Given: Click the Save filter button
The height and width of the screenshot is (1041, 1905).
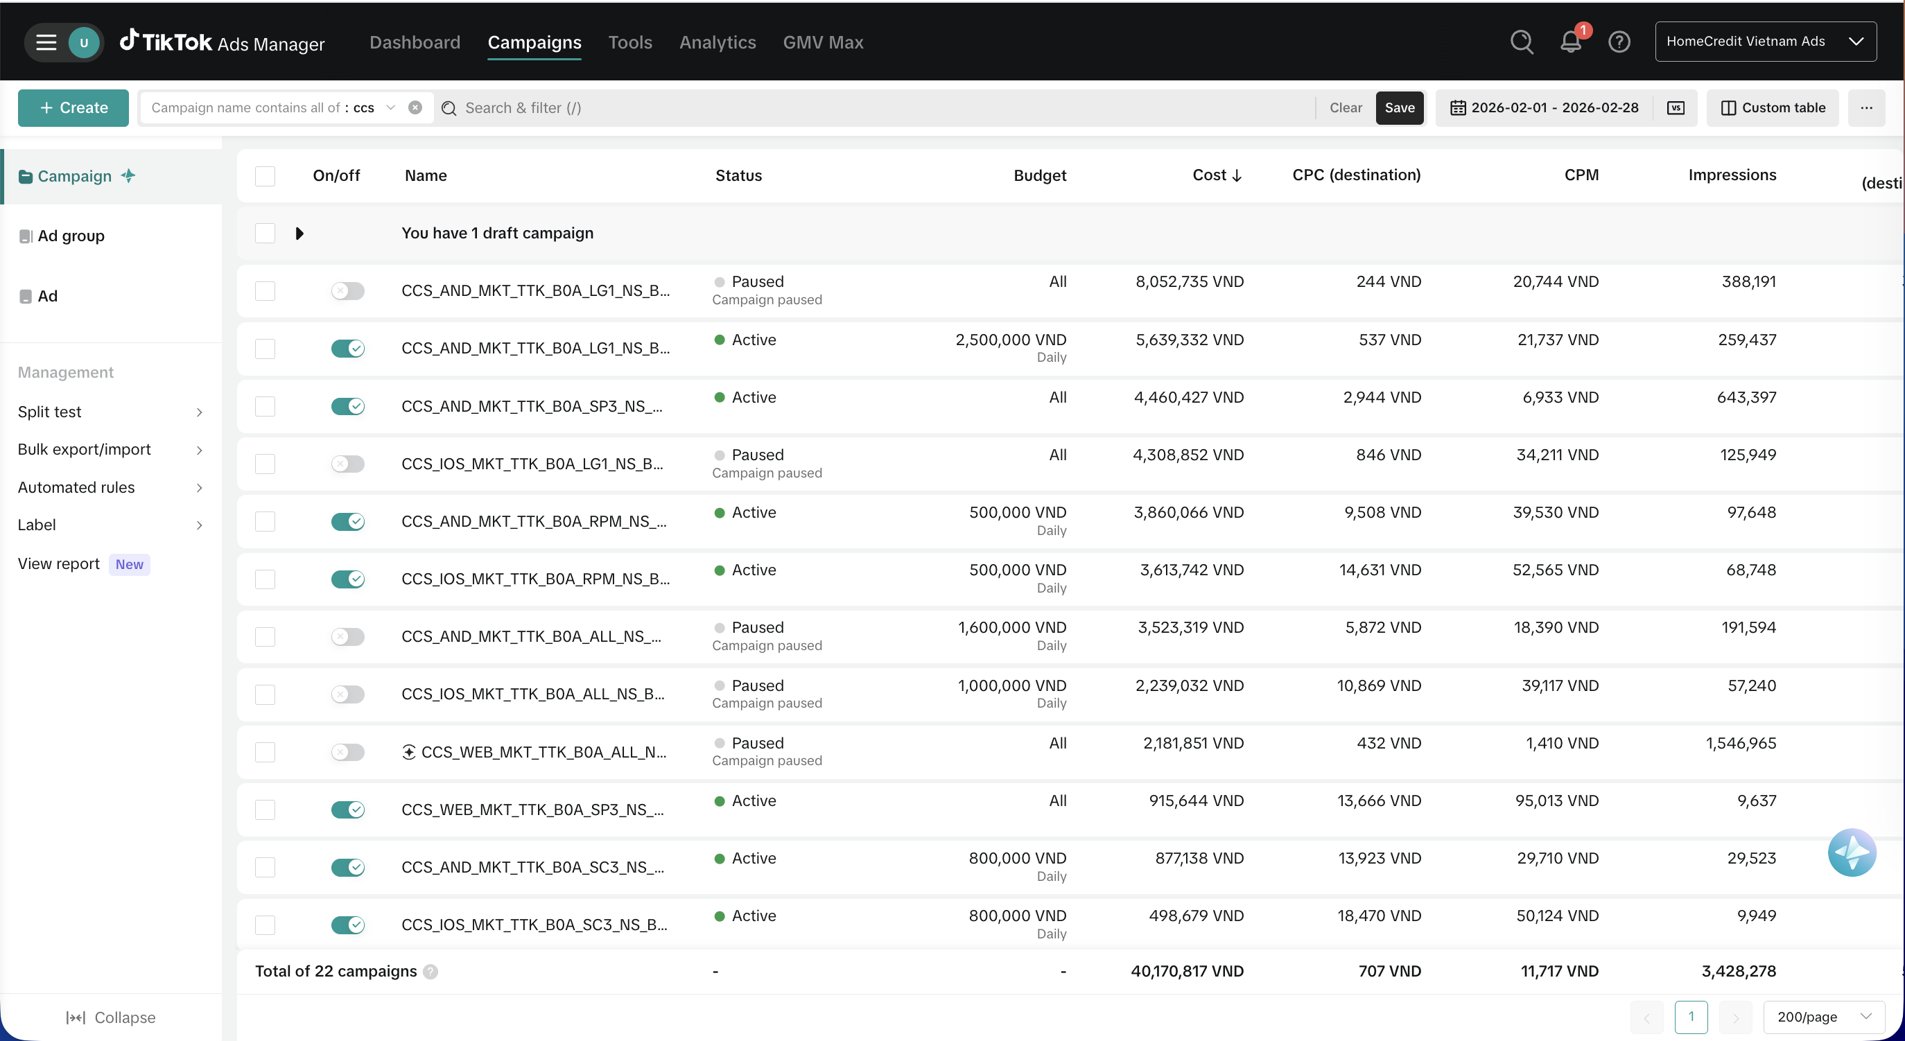Looking at the screenshot, I should click(1399, 108).
